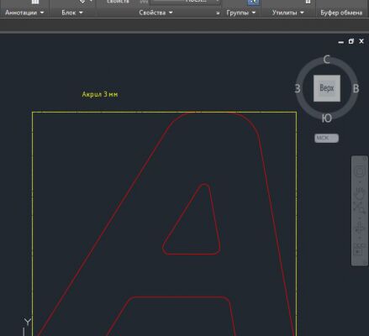The image size is (369, 336).
Task: Click the Буфер обмена panel label
Action: click(x=341, y=13)
